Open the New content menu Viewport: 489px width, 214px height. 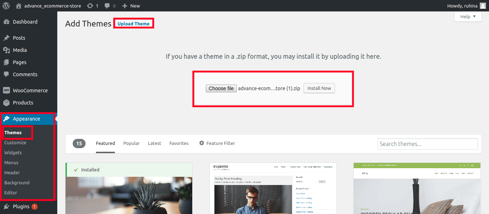pos(131,6)
